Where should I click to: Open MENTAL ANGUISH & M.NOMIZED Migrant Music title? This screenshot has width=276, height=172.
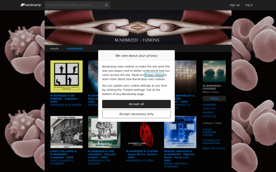[179, 156]
